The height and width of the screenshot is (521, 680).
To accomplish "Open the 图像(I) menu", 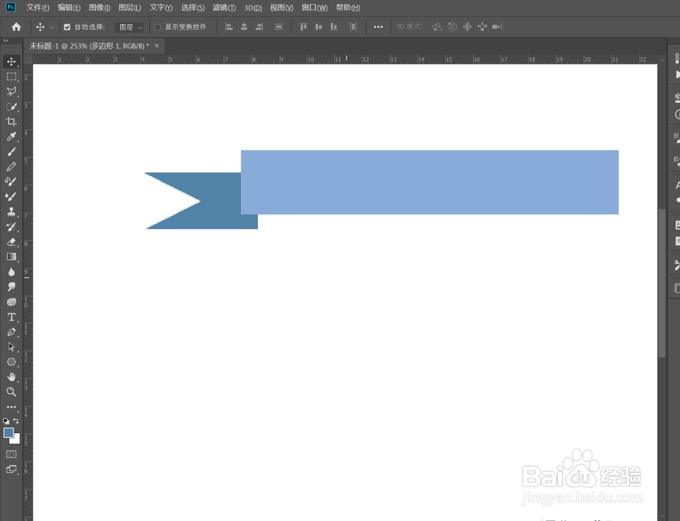I will point(99,8).
